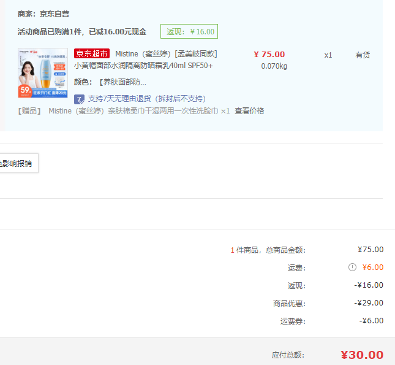Click the 总商品金额 ¥75.00 value
The height and width of the screenshot is (365, 395).
pyautogui.click(x=371, y=250)
